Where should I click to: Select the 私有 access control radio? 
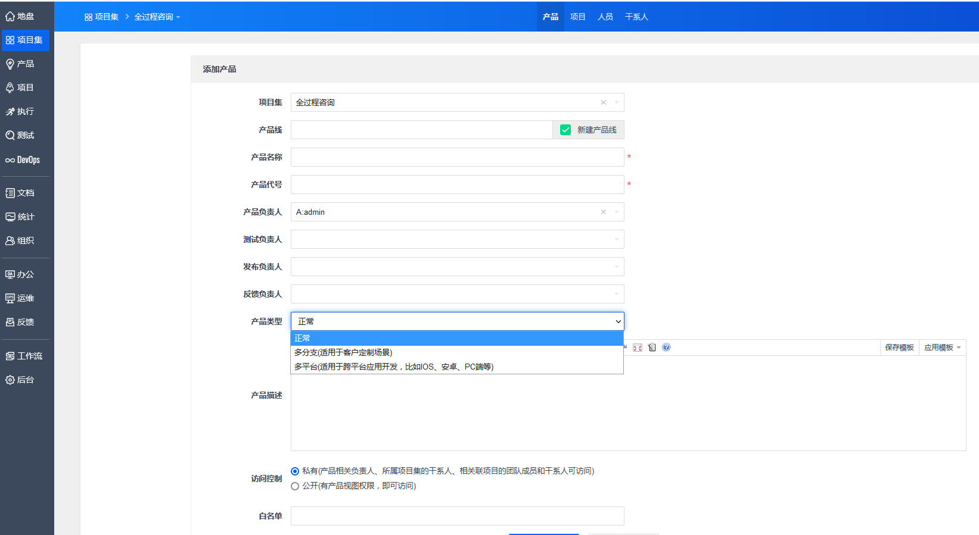tap(295, 471)
